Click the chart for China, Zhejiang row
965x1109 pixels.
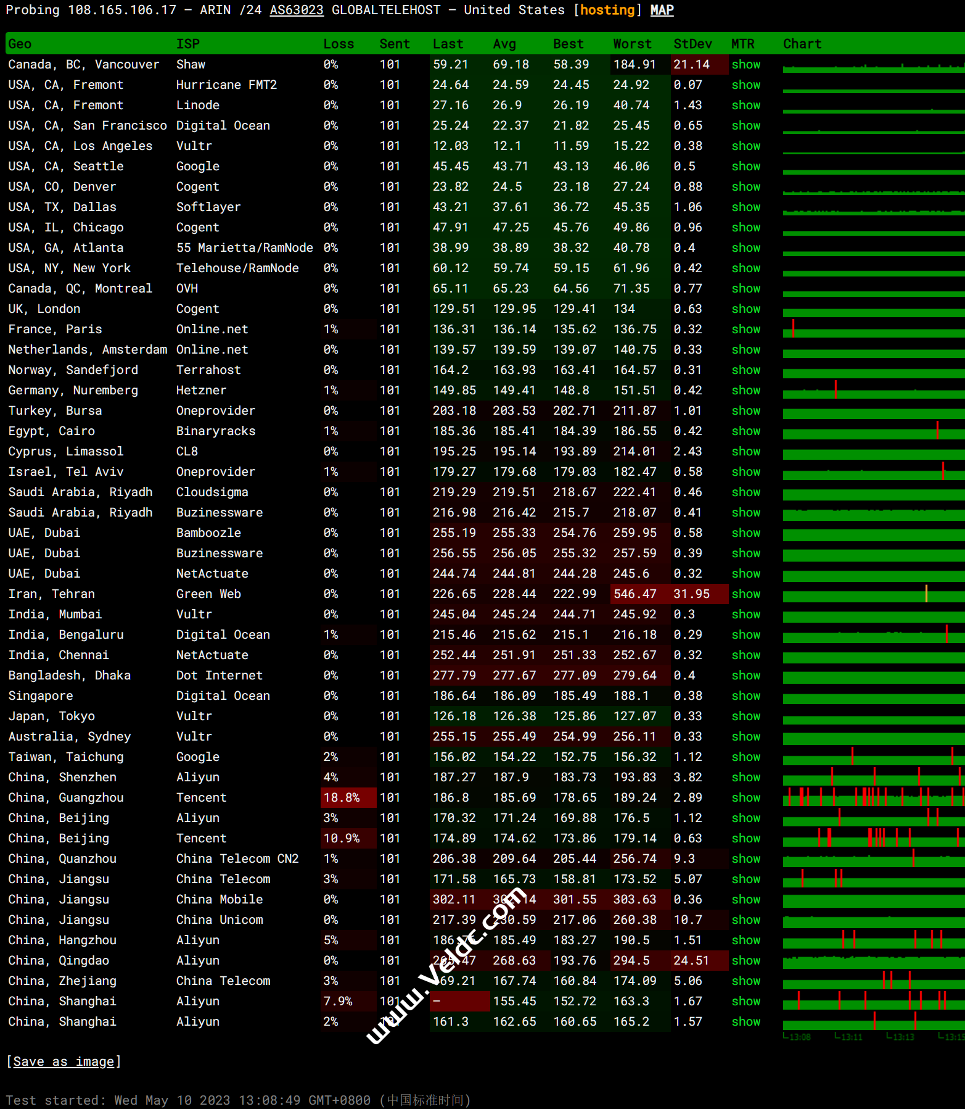pyautogui.click(x=874, y=981)
